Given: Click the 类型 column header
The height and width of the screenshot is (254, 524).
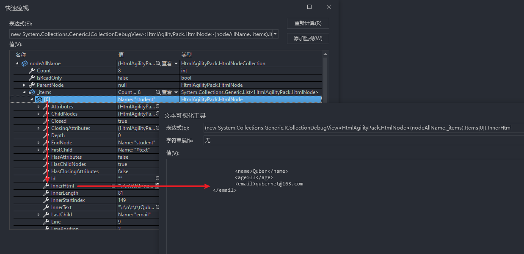Looking at the screenshot, I should (x=187, y=55).
